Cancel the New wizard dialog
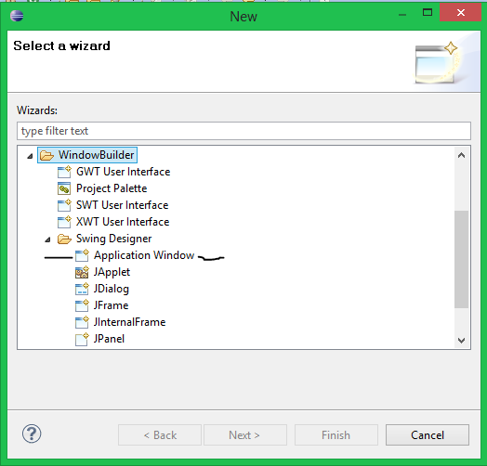The height and width of the screenshot is (466, 487). tap(428, 435)
